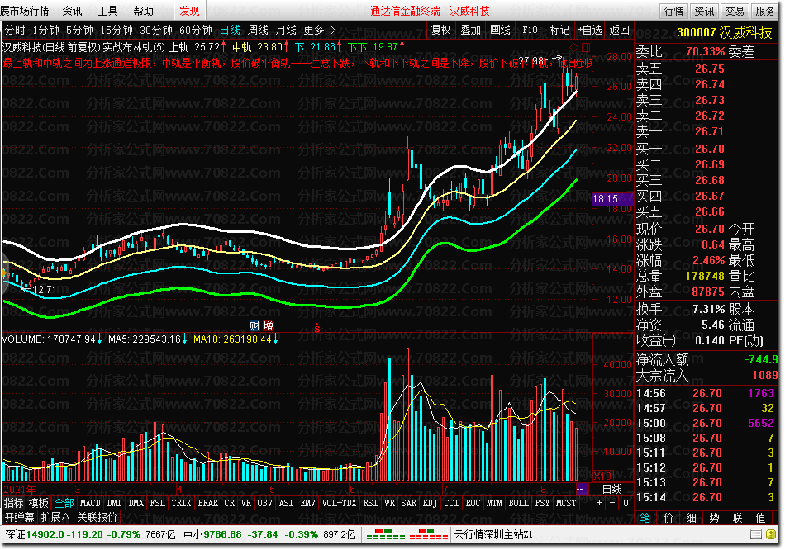Click the red $ event marker on the chart

pos(317,329)
